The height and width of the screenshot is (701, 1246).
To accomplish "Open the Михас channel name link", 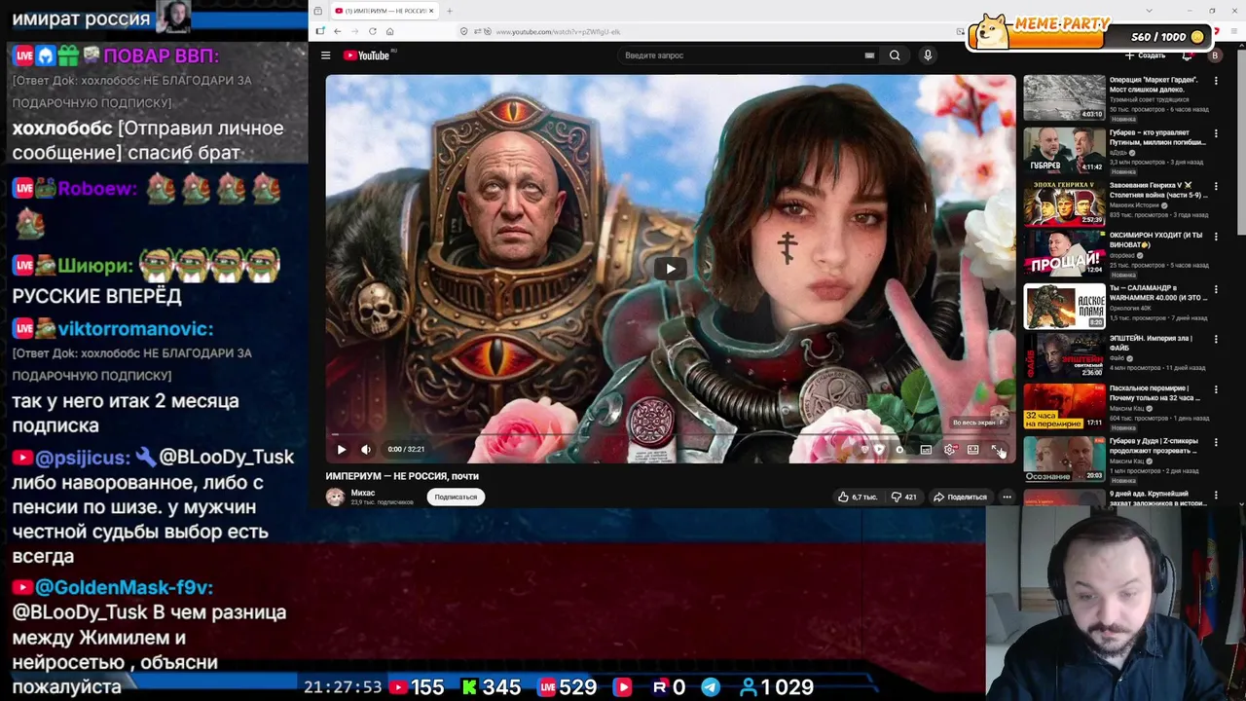I will click(362, 493).
